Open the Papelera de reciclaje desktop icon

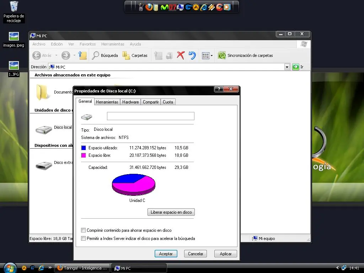(14, 12)
